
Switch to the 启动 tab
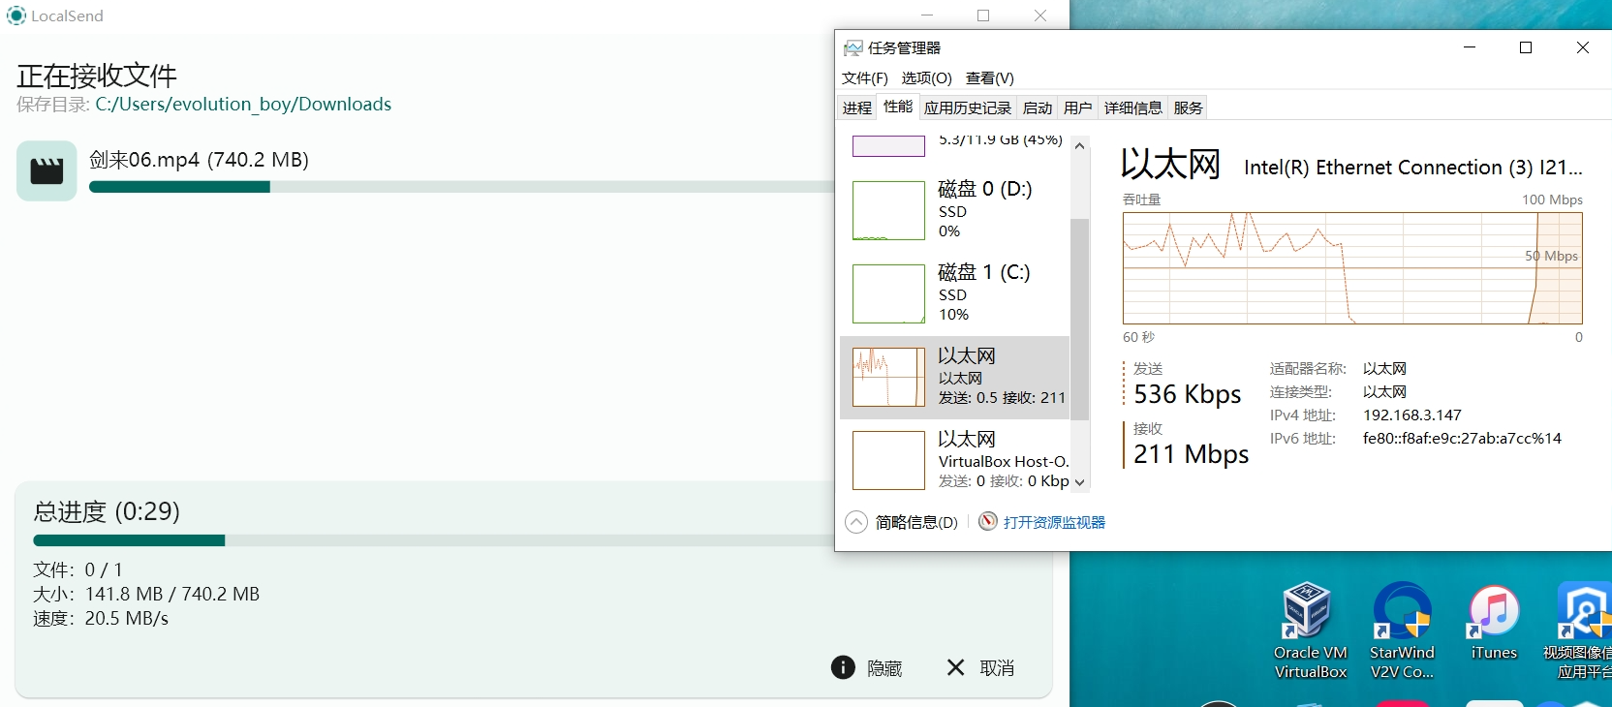1037,108
